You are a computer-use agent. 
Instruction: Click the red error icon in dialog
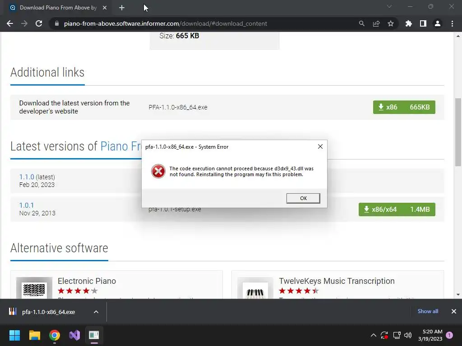click(x=158, y=171)
